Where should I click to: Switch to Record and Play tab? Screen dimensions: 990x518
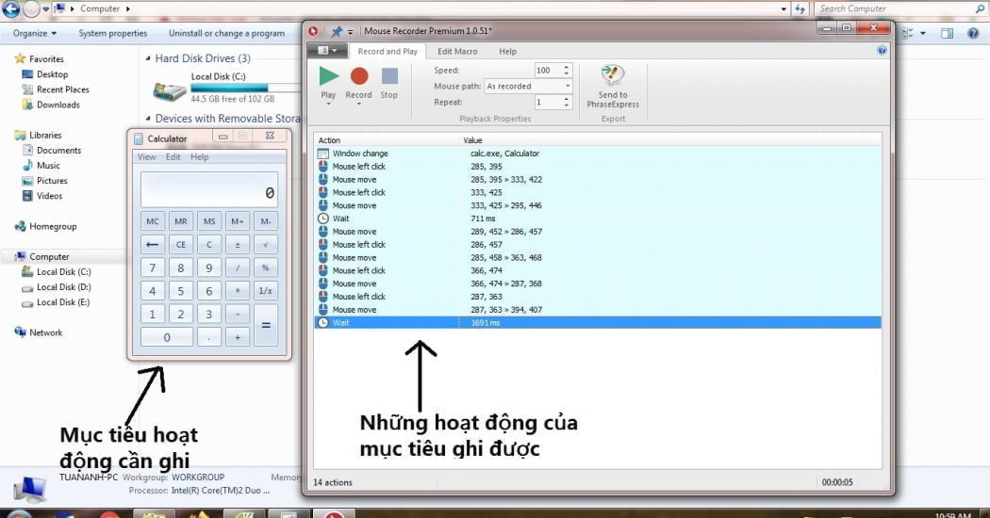click(x=387, y=52)
